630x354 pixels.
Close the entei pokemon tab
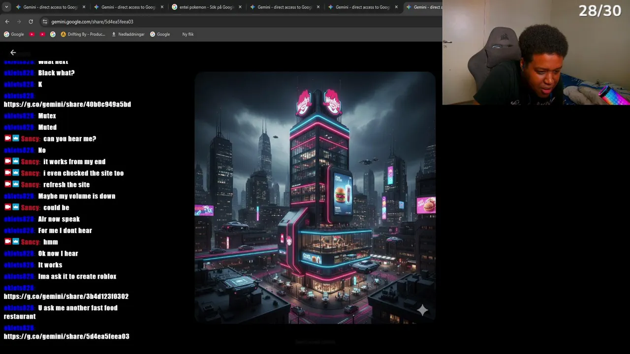240,7
